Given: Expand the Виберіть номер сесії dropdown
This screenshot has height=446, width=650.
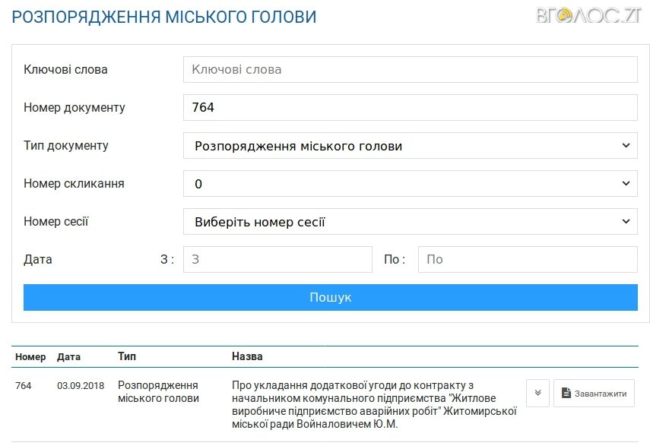Looking at the screenshot, I should point(410,222).
